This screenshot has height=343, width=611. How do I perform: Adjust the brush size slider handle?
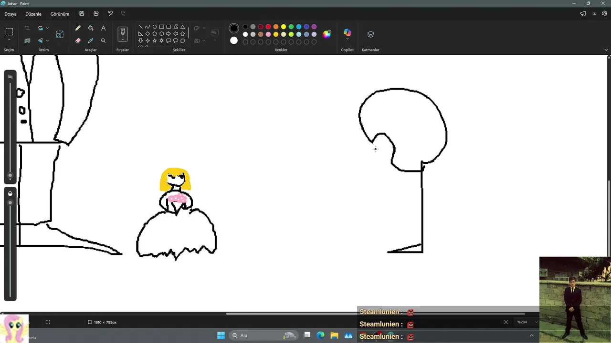(10, 175)
